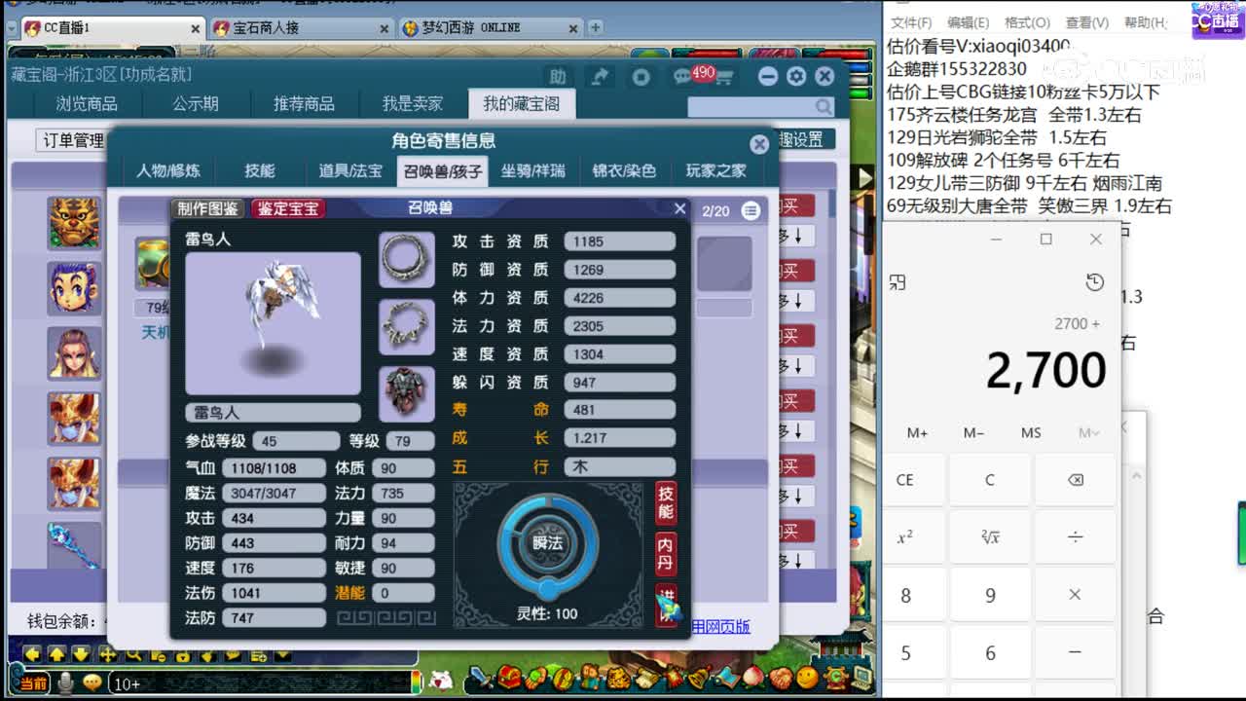Click the sword attack icon in game toolbar
The height and width of the screenshot is (701, 1246).
[x=481, y=678]
